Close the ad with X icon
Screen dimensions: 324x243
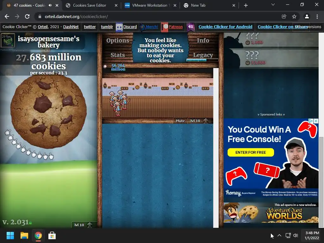[x=316, y=121]
